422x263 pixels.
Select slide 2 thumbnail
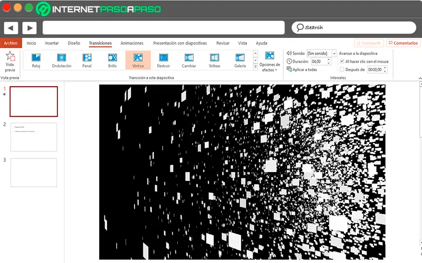(x=34, y=137)
